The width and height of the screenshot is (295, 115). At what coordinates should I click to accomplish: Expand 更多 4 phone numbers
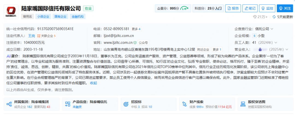pos(136,29)
